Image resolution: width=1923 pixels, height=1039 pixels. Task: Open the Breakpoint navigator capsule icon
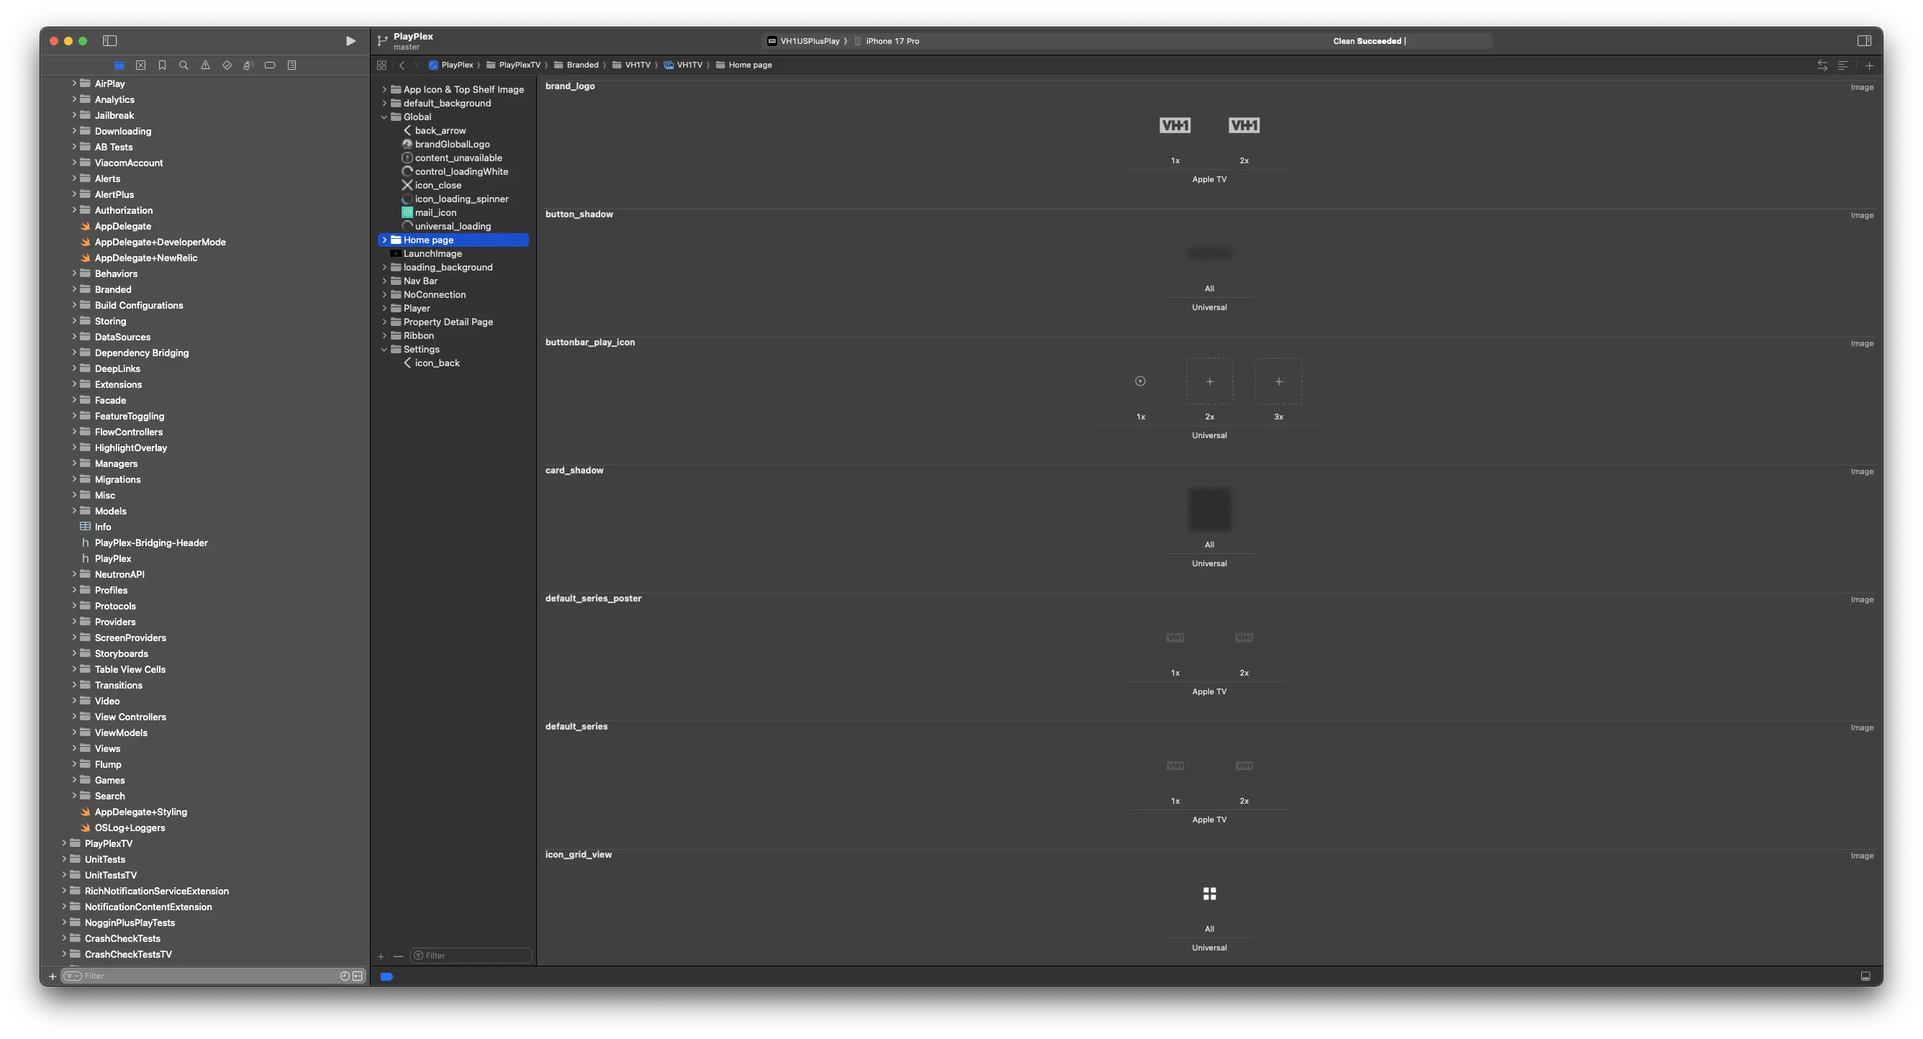click(270, 65)
